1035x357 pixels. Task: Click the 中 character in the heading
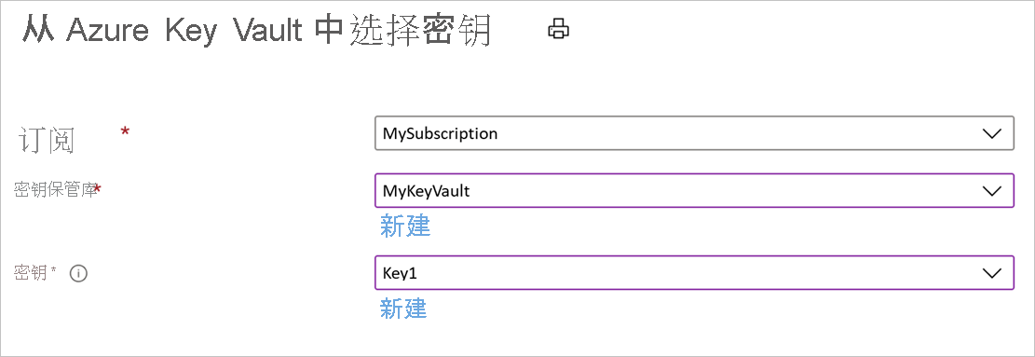tap(328, 31)
